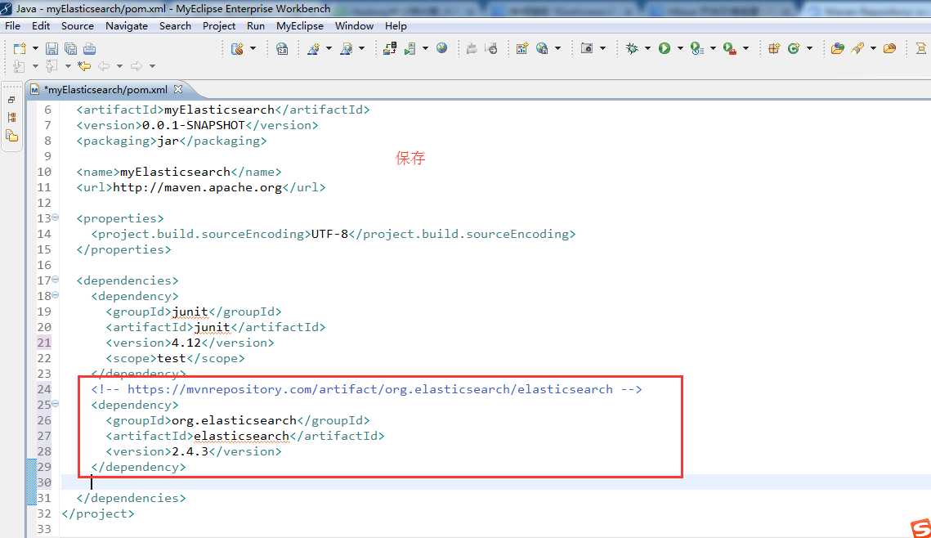Click the New wizard toolbar icon
Screen dimensions: 931x538
tap(20, 49)
